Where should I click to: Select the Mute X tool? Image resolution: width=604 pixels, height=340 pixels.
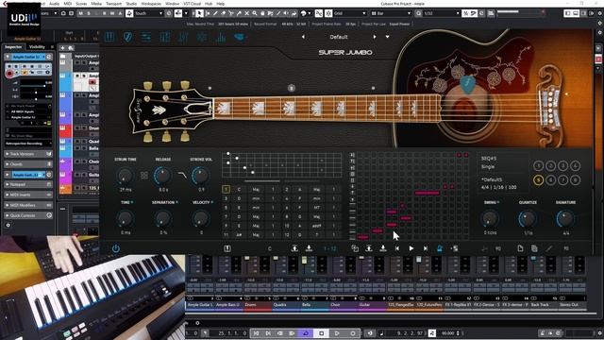(x=246, y=13)
